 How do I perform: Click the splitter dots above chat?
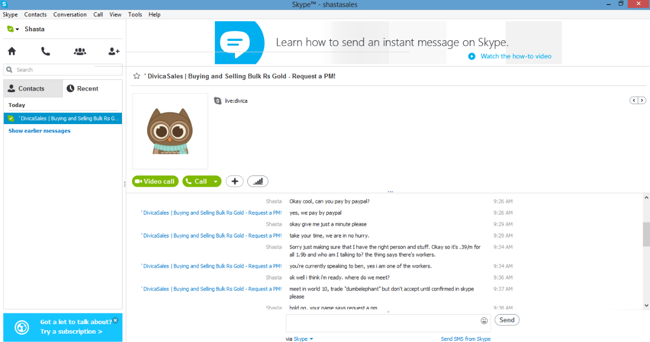pos(390,192)
